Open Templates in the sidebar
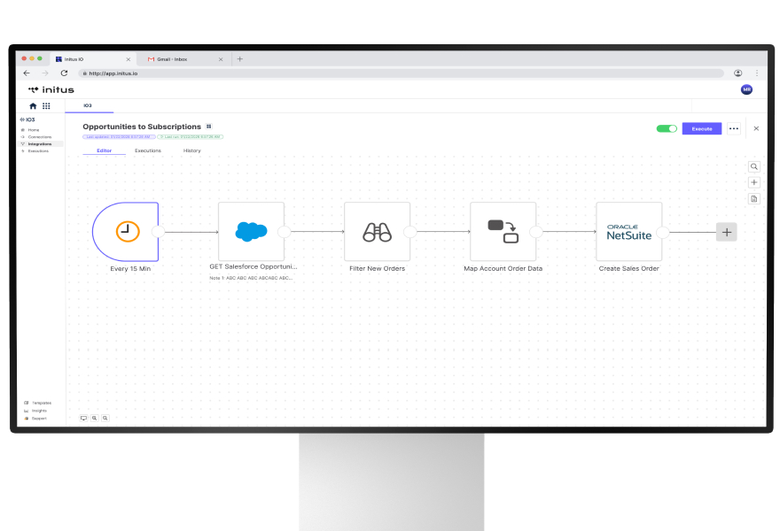Viewport: 780px width, 531px height. (38, 403)
